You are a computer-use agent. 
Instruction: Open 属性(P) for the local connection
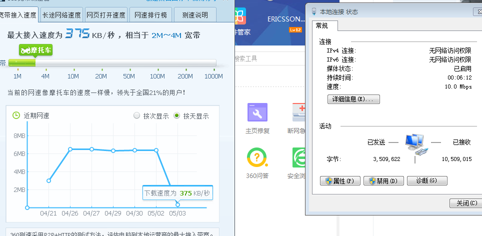(340, 180)
